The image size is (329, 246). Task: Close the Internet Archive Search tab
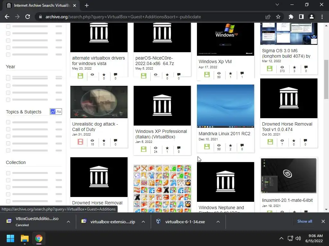click(75, 5)
